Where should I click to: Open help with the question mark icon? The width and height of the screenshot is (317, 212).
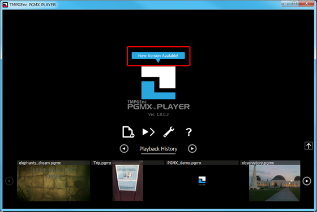pyautogui.click(x=189, y=132)
